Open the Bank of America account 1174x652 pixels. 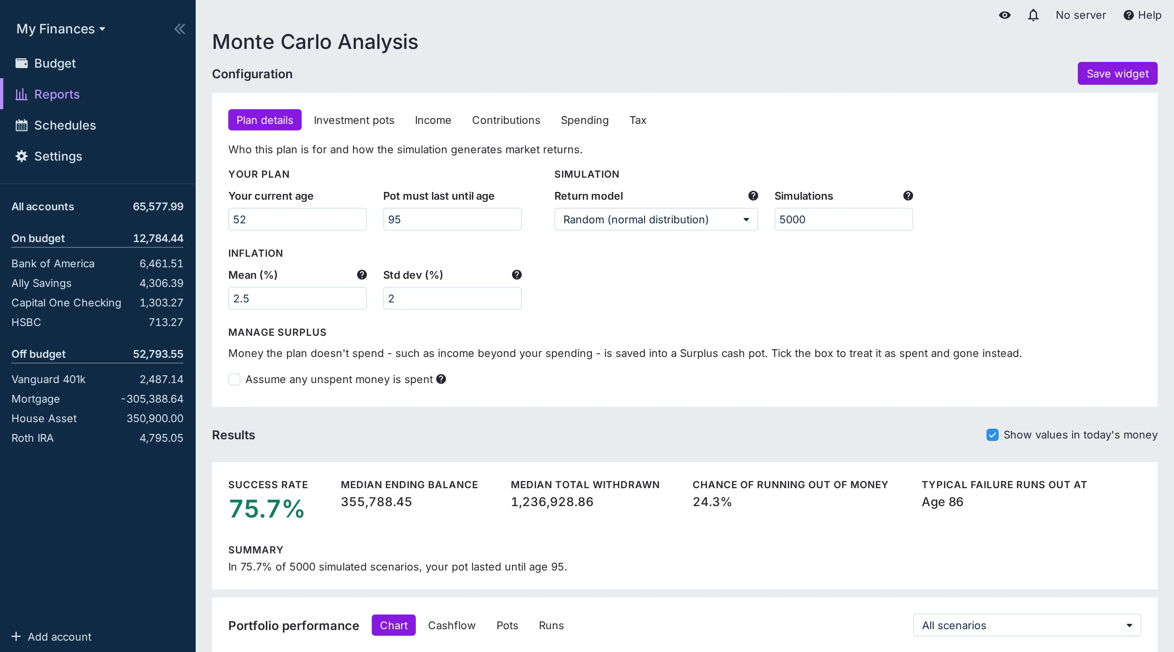tap(97, 264)
